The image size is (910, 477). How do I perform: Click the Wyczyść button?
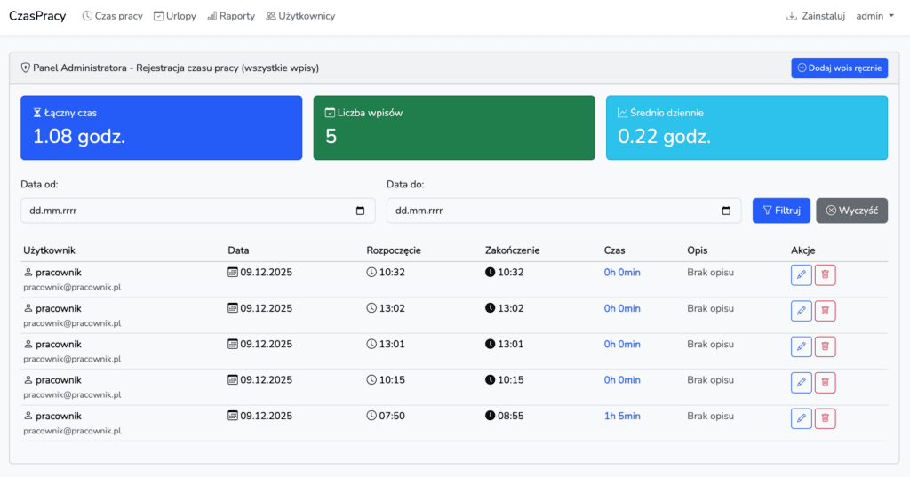click(851, 211)
